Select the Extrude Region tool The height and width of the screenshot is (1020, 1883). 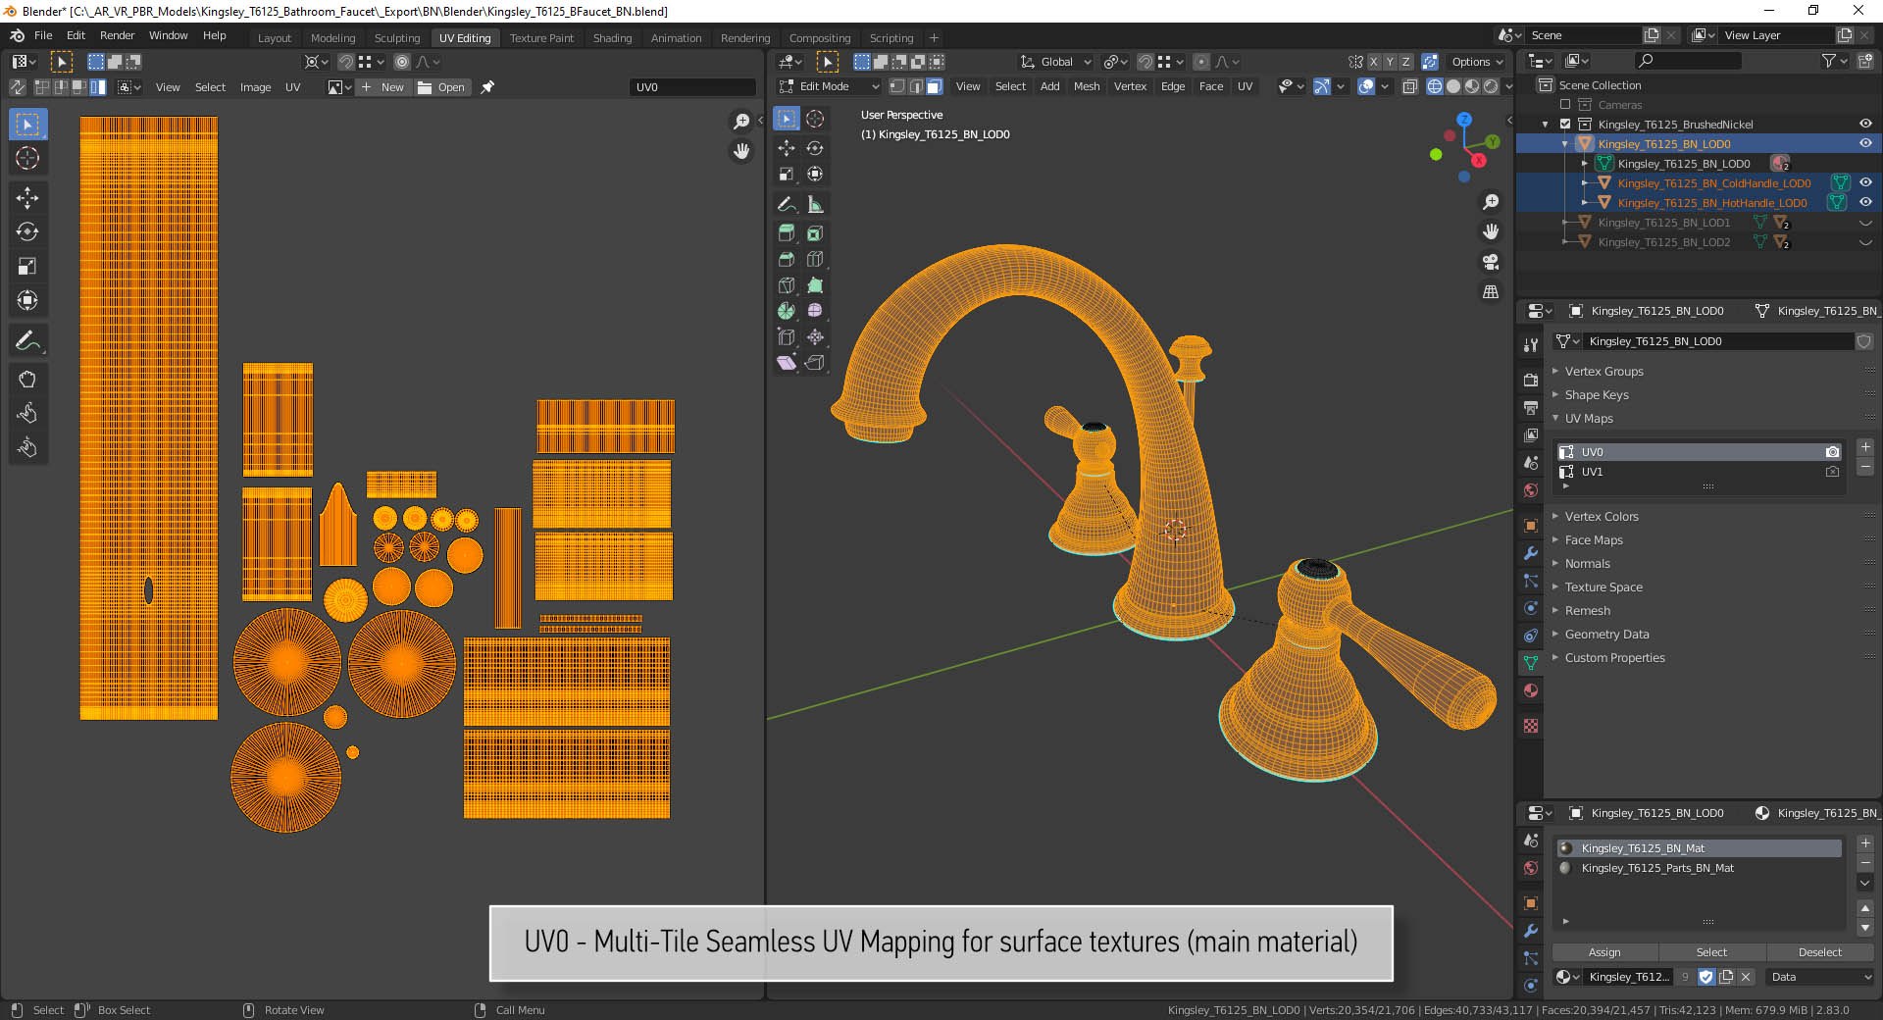coord(787,233)
